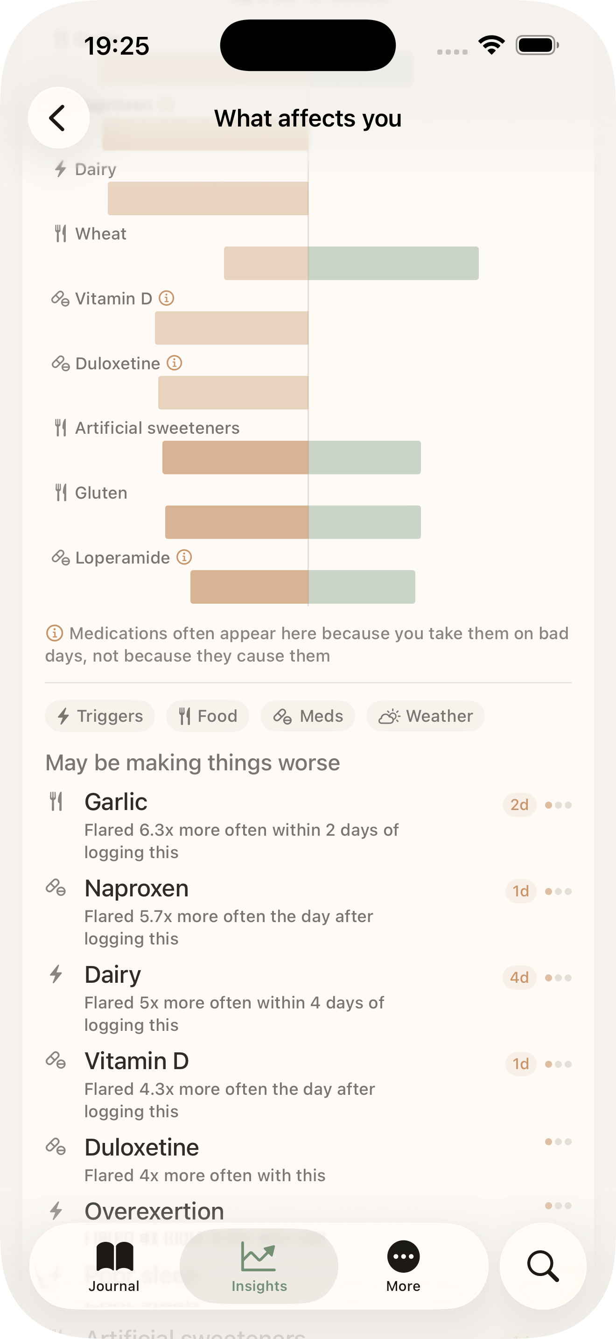Viewport: 616px width, 1339px height.
Task: Tap the green Wheat chart bar
Action: coord(393,263)
